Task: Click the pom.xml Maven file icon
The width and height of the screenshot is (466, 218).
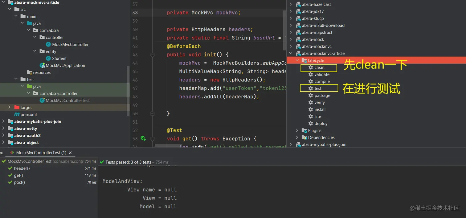Action: [17, 114]
